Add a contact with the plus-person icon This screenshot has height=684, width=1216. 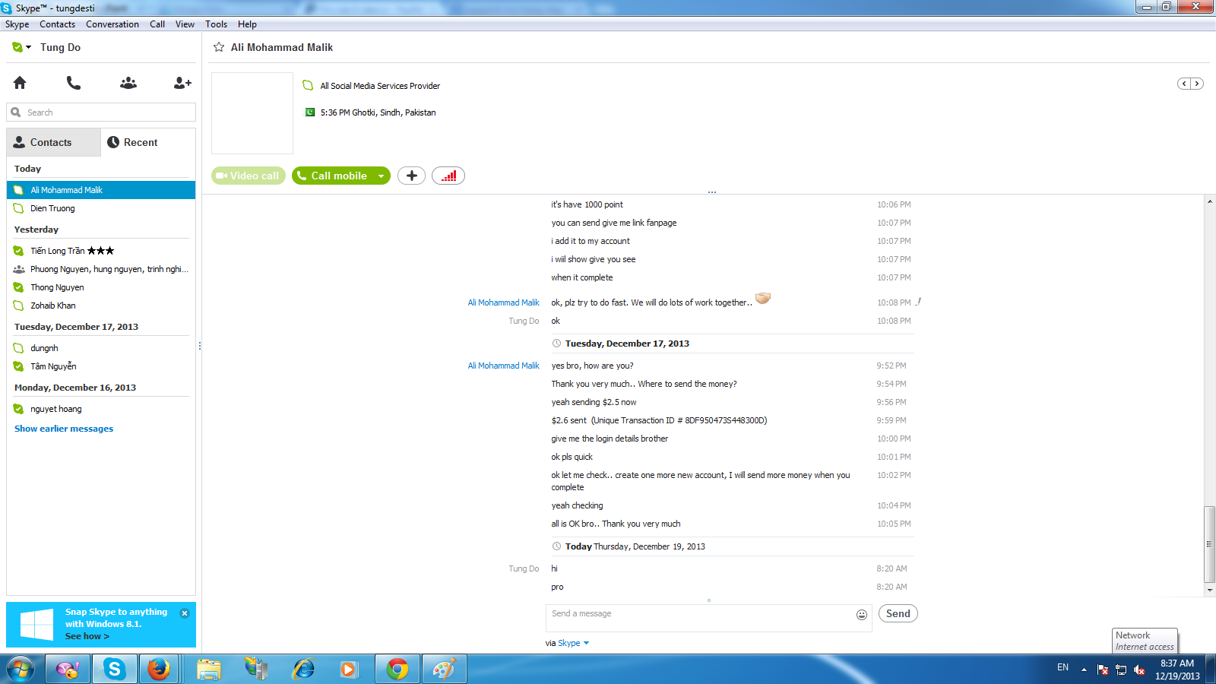182,83
